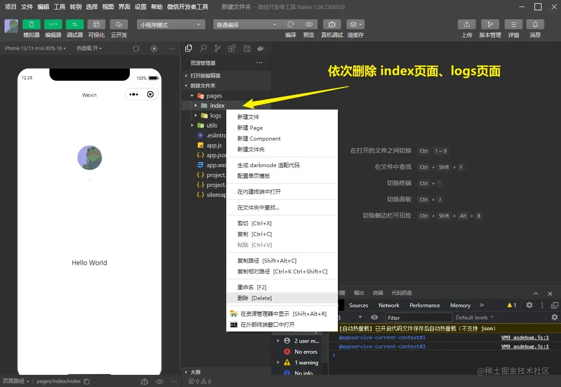Open the 消息 notification bell icon
561x387 pixels.
pos(535,24)
